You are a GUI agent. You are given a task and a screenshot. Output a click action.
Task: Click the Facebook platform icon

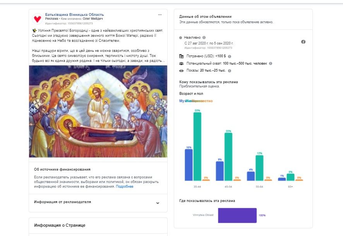point(304,42)
